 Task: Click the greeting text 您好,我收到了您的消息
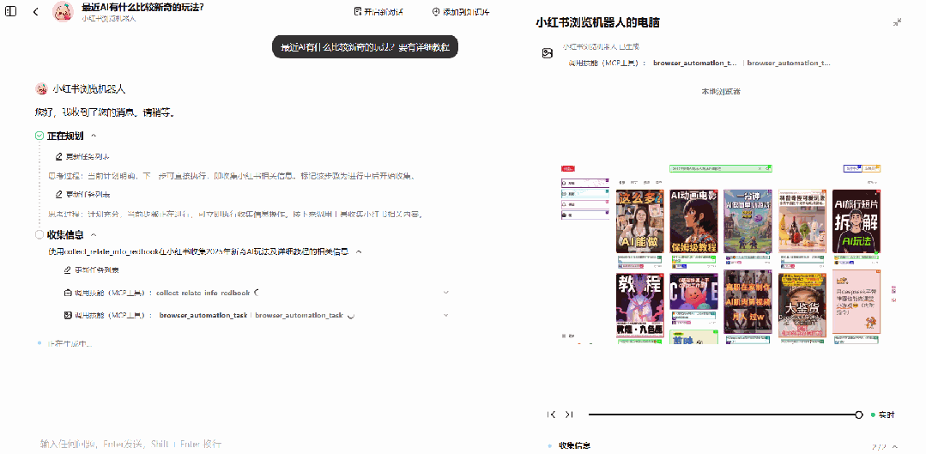105,112
